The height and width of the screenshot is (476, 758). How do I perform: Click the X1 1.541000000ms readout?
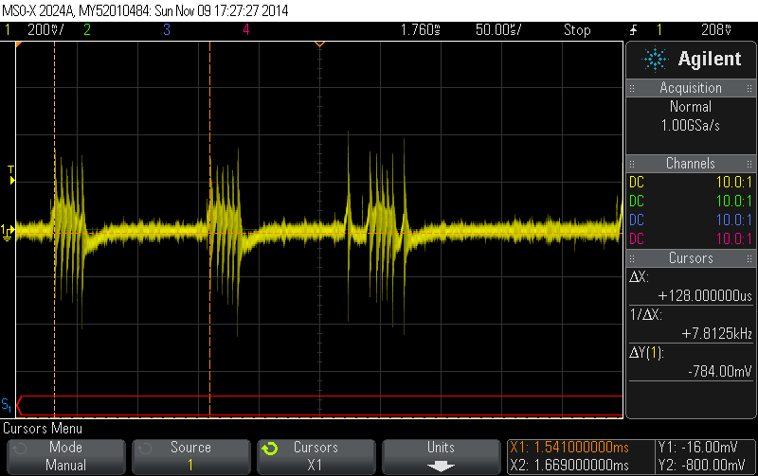[x=569, y=448]
